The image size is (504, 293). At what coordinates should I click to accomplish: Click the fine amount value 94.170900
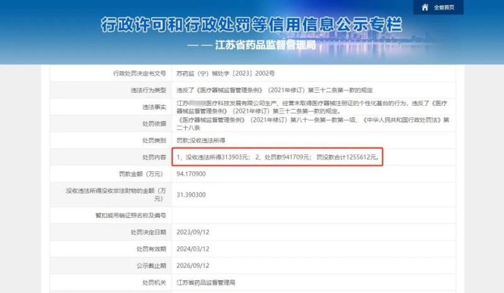(x=193, y=174)
